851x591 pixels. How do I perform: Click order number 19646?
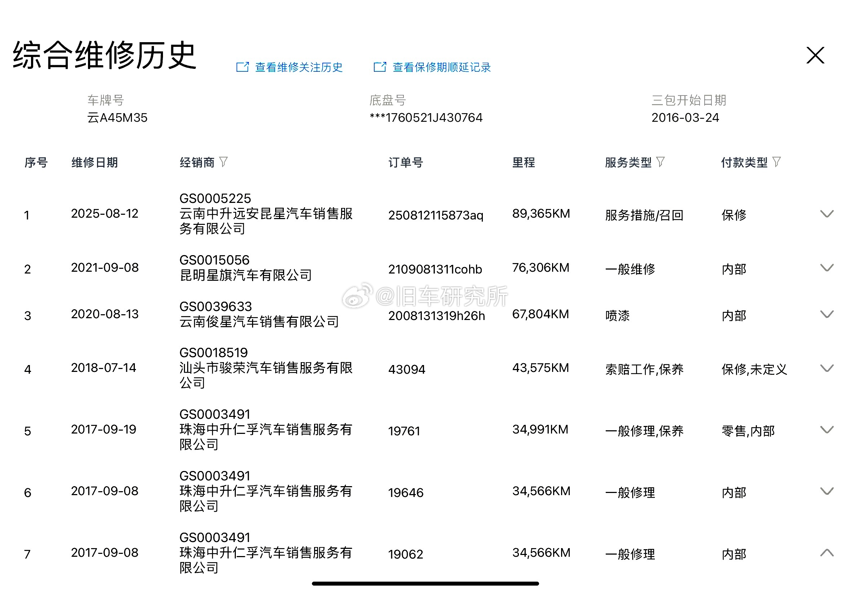point(405,493)
